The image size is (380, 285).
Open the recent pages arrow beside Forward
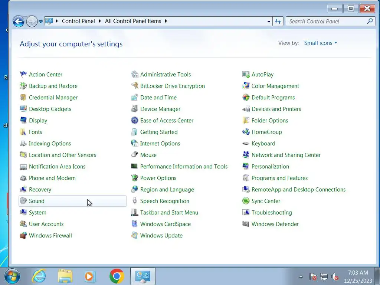(x=41, y=22)
